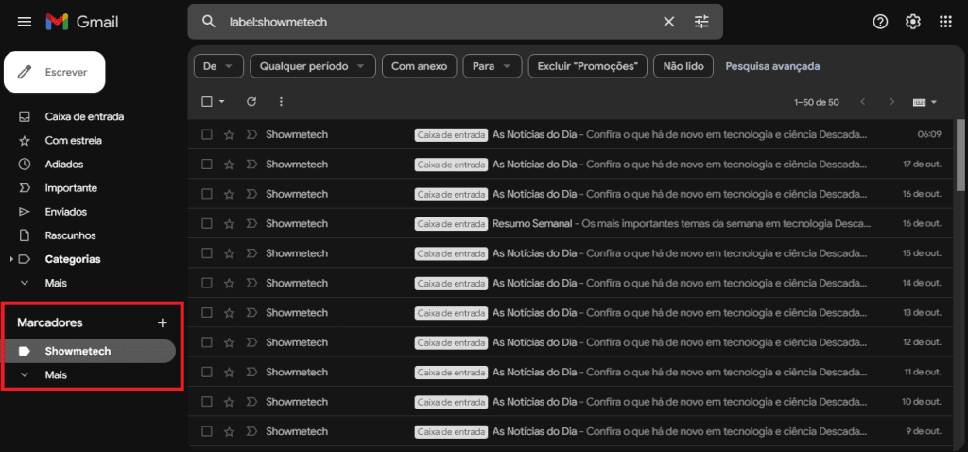Select the 06:09 email checkbox
This screenshot has height=452, width=968.
click(207, 134)
